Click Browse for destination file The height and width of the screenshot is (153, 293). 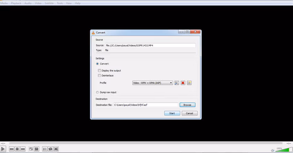pos(188,105)
